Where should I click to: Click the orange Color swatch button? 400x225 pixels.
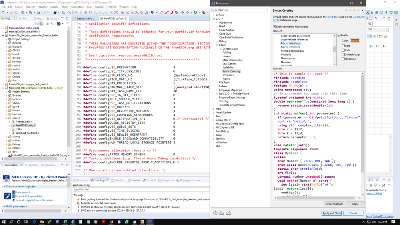[355, 40]
